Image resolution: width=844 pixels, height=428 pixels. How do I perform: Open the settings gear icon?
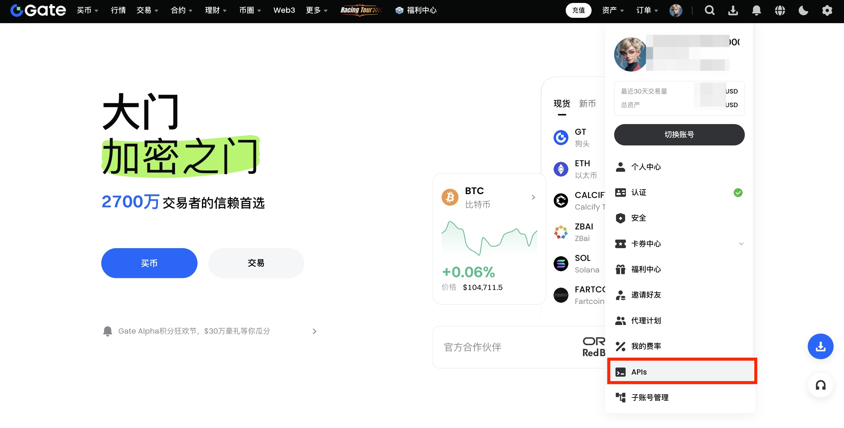tap(827, 10)
